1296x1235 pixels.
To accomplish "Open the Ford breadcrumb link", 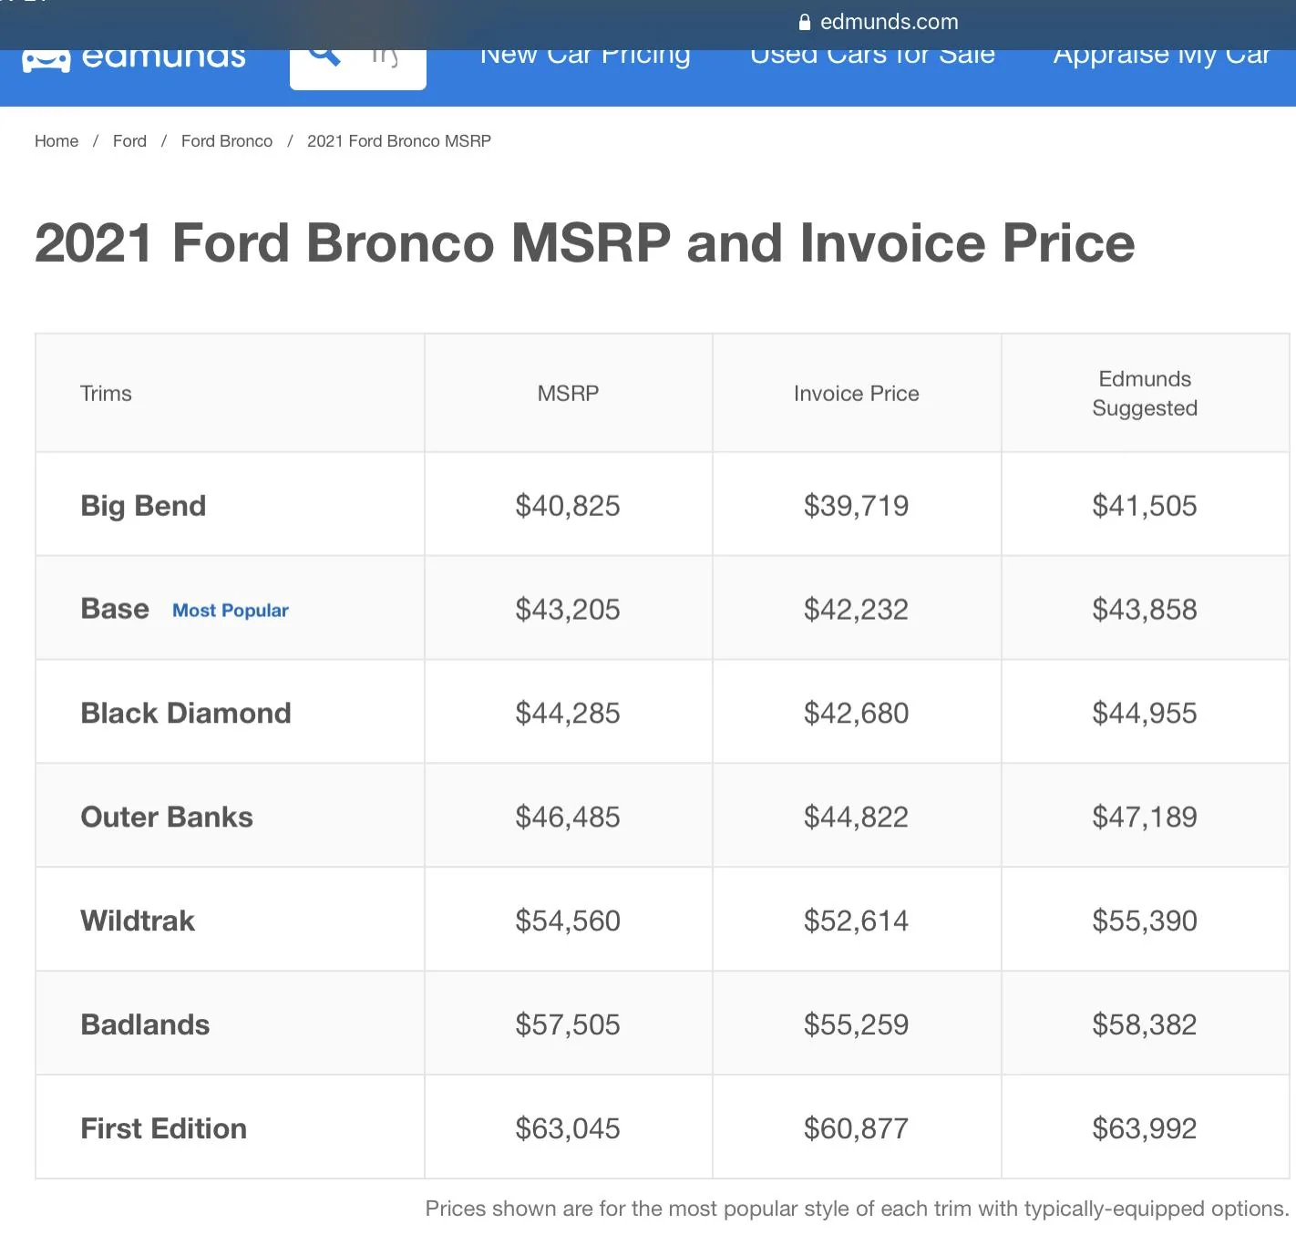I will pos(129,141).
